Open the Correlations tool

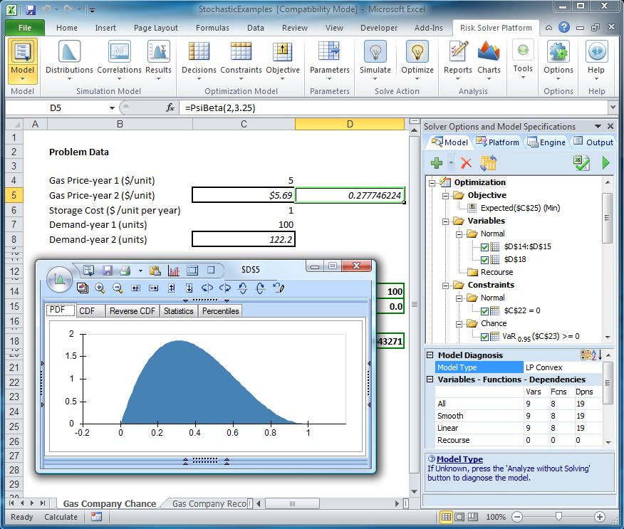[119, 57]
